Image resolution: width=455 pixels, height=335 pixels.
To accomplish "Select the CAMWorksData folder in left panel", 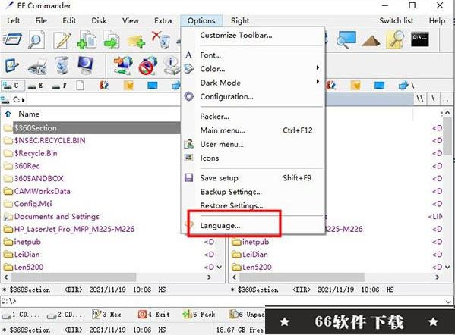I will coord(43,192).
